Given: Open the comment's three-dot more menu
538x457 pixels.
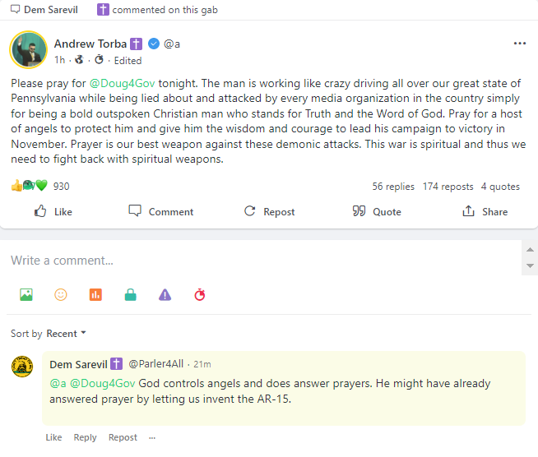Looking at the screenshot, I should click(x=152, y=437).
